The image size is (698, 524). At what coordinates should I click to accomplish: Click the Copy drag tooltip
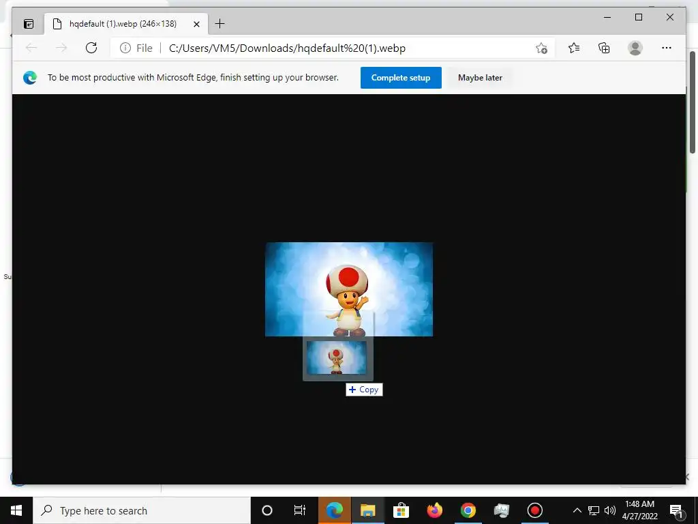[x=364, y=390]
